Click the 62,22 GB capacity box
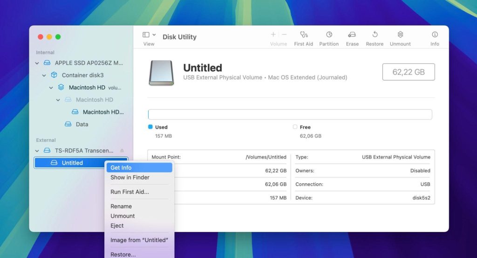This screenshot has width=477, height=258. 409,72
